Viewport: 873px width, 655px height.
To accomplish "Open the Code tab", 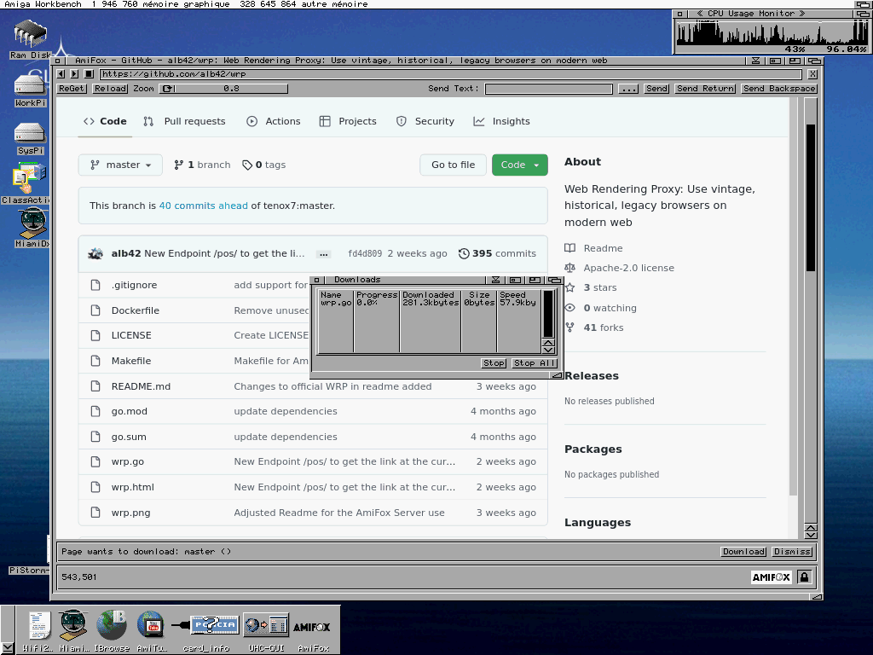I will point(105,121).
